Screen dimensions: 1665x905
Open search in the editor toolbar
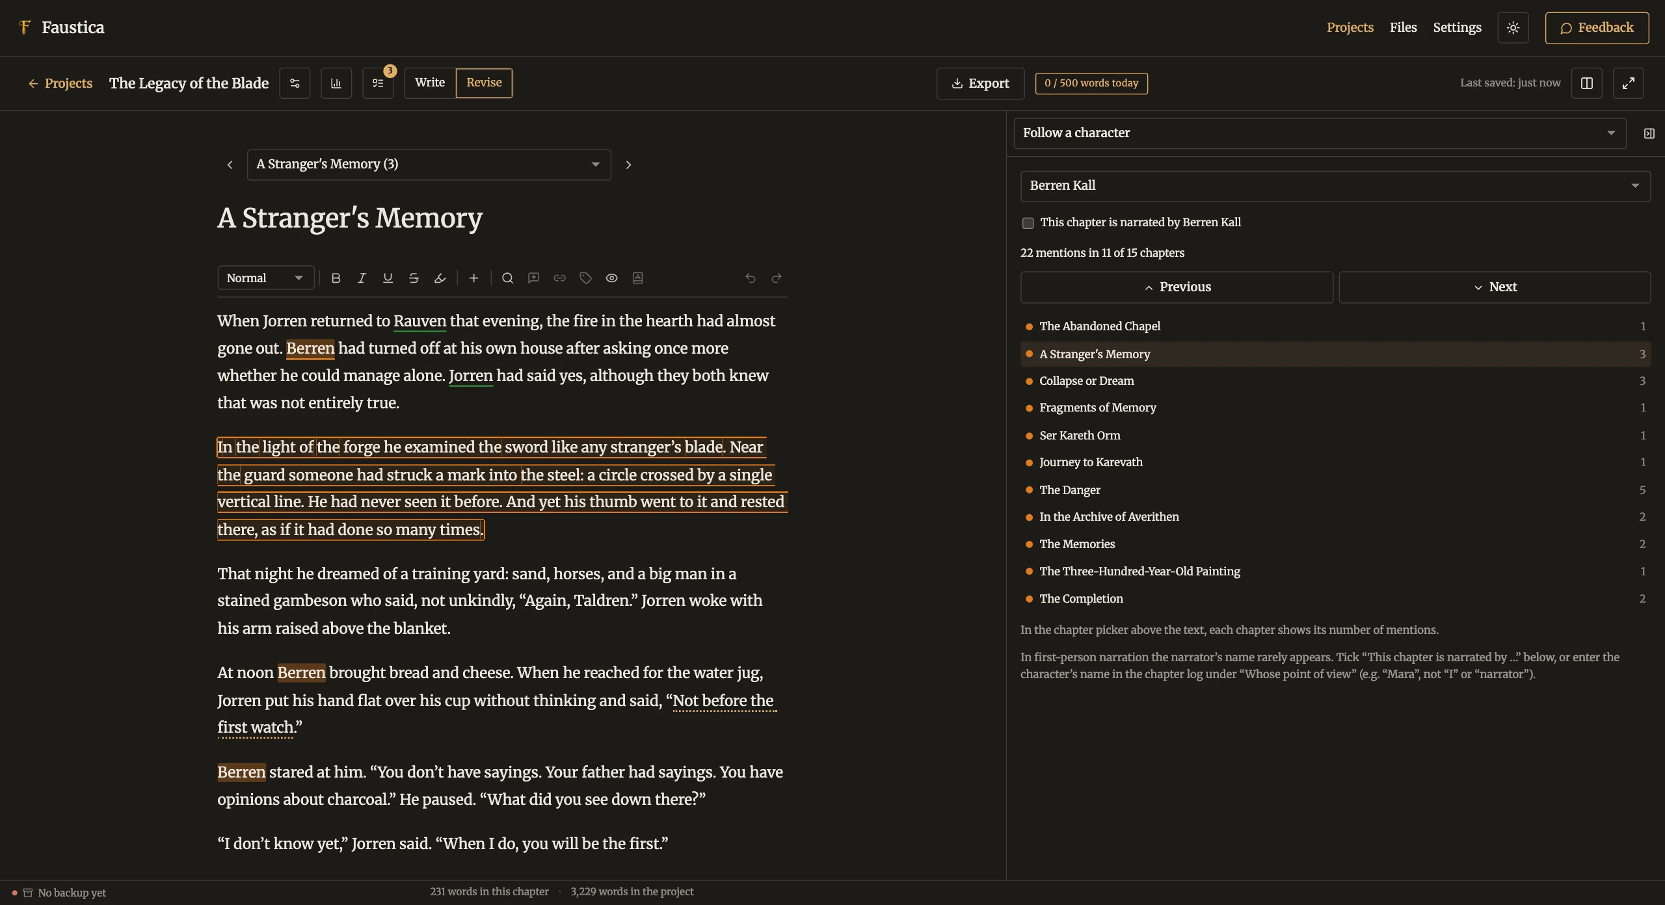click(x=508, y=278)
